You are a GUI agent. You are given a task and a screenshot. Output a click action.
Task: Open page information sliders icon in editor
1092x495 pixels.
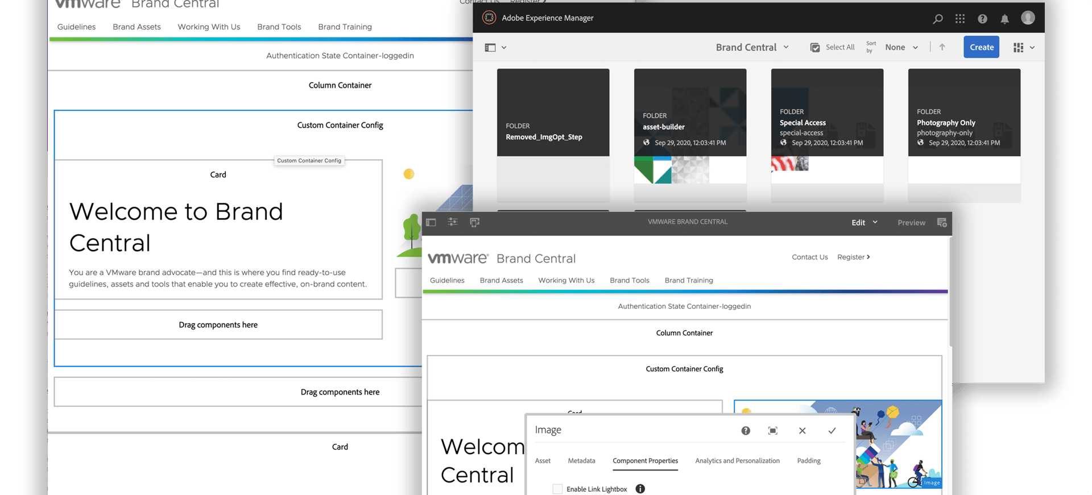point(453,222)
